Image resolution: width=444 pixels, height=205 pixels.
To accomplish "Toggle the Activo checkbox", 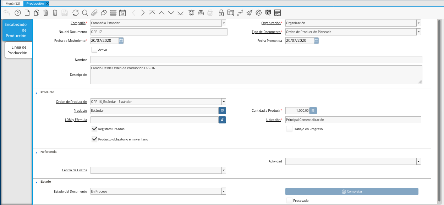I will pos(94,50).
